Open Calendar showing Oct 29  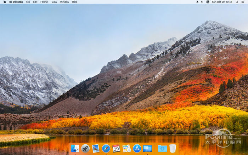click(116, 148)
